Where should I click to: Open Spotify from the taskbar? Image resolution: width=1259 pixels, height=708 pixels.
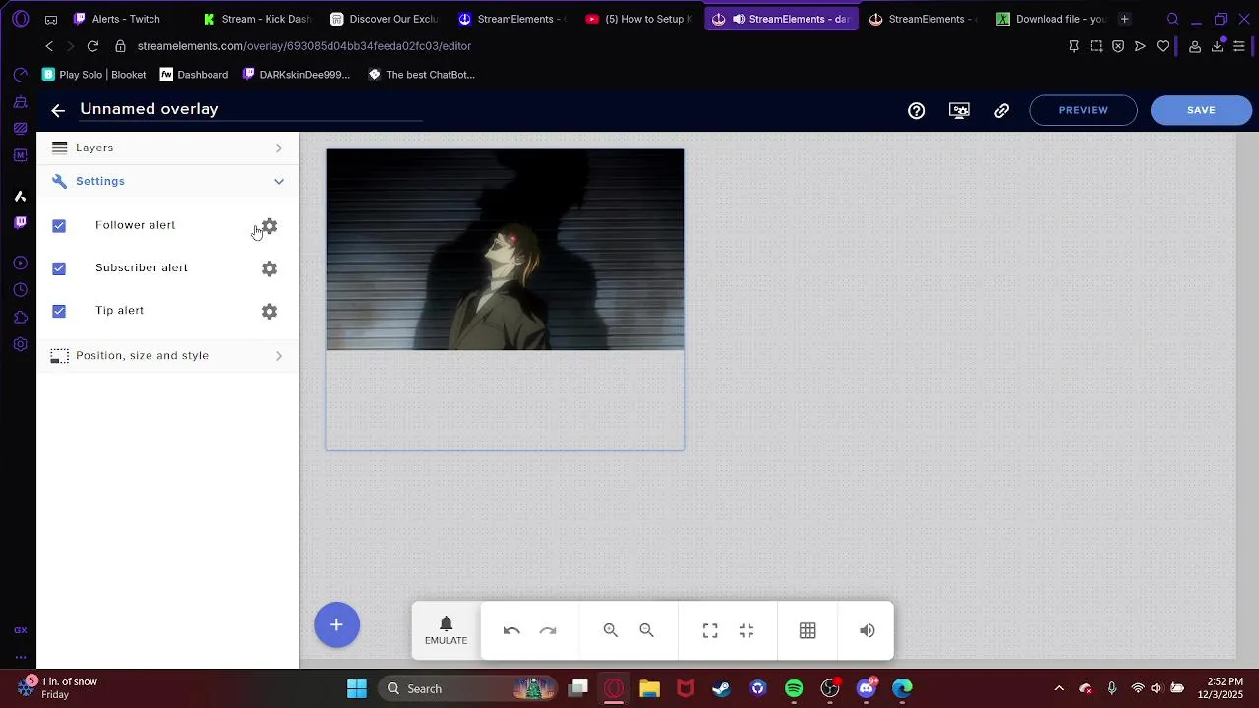coord(794,688)
